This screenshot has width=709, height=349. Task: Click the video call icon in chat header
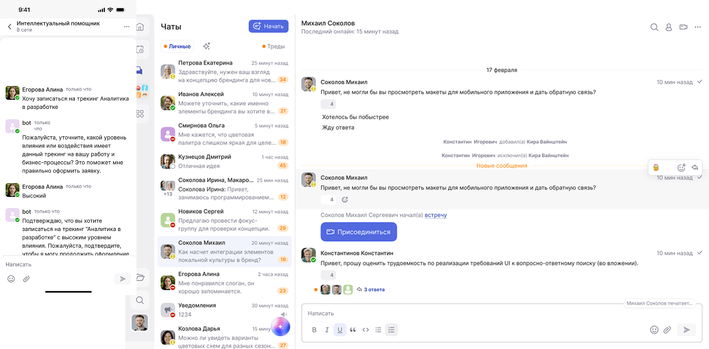tap(684, 27)
